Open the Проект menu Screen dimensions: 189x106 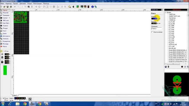(x=16, y=4)
